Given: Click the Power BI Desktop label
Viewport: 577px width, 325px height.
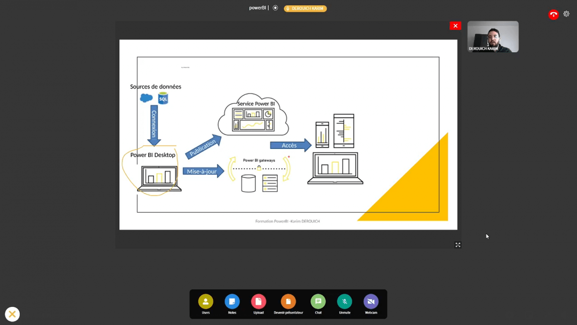Looking at the screenshot, I should coord(153,155).
